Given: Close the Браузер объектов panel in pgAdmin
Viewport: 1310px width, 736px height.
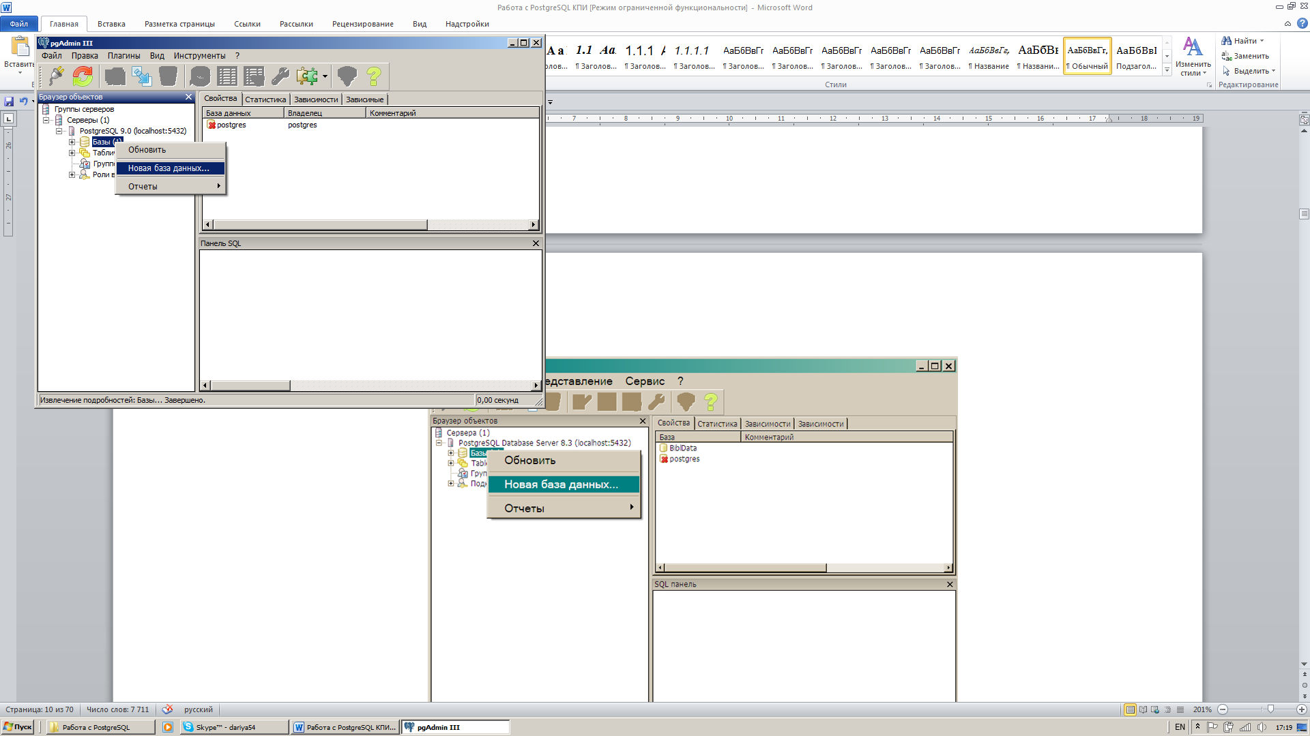Looking at the screenshot, I should tap(189, 97).
